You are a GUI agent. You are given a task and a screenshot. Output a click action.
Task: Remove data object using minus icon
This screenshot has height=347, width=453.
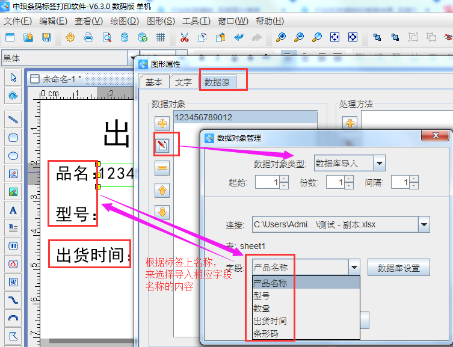162,168
